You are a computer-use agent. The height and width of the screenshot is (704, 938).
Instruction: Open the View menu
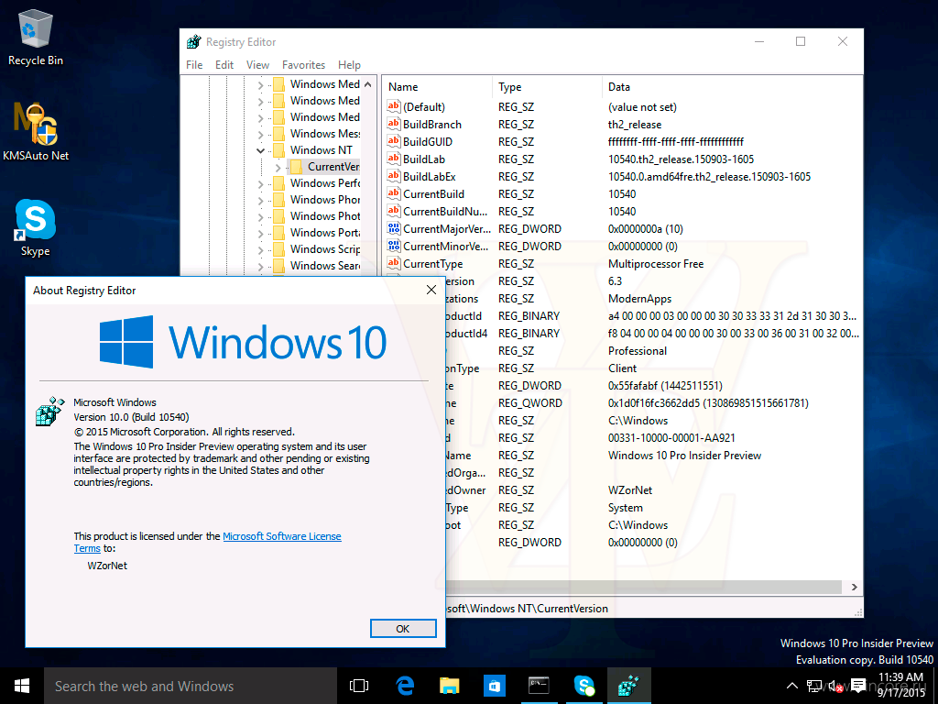coord(257,65)
